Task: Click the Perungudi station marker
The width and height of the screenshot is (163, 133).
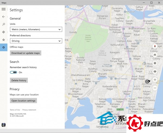Action: (96, 83)
